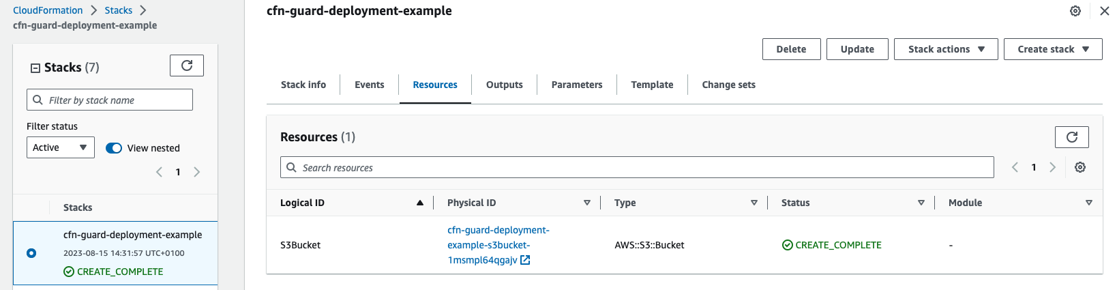Open the Active filter status dropdown
This screenshot has height=290, width=1117.
(61, 147)
